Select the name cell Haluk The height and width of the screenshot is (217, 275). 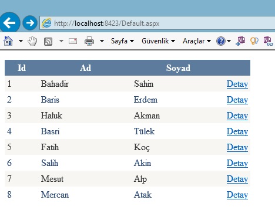(x=52, y=116)
